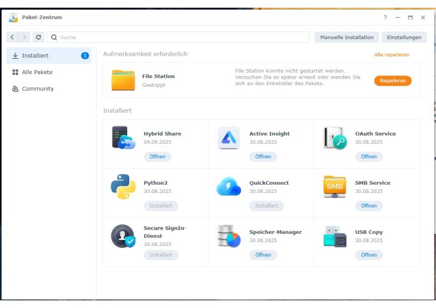
Task: Click the Secure SignIn-Dienst icon
Action: (x=123, y=236)
